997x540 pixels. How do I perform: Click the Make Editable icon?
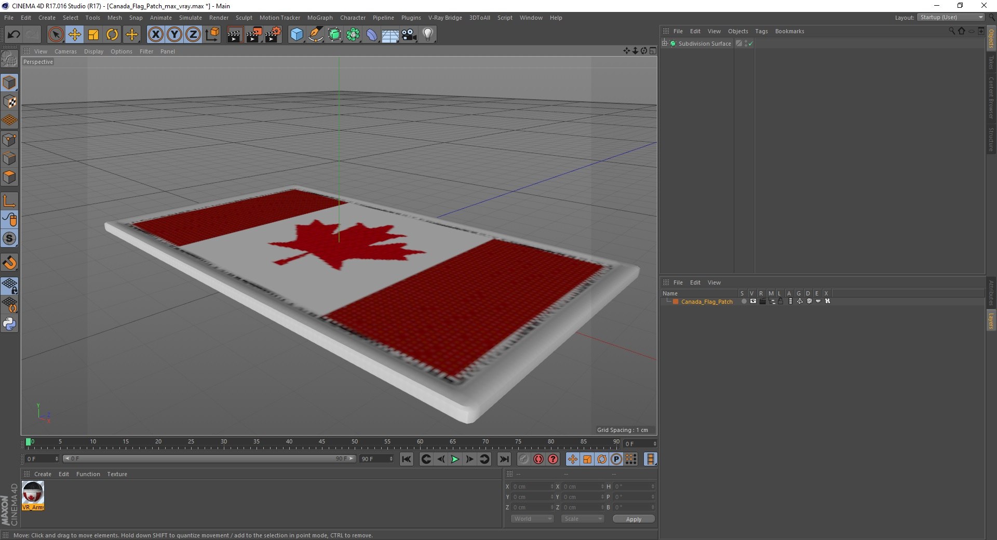click(x=9, y=59)
